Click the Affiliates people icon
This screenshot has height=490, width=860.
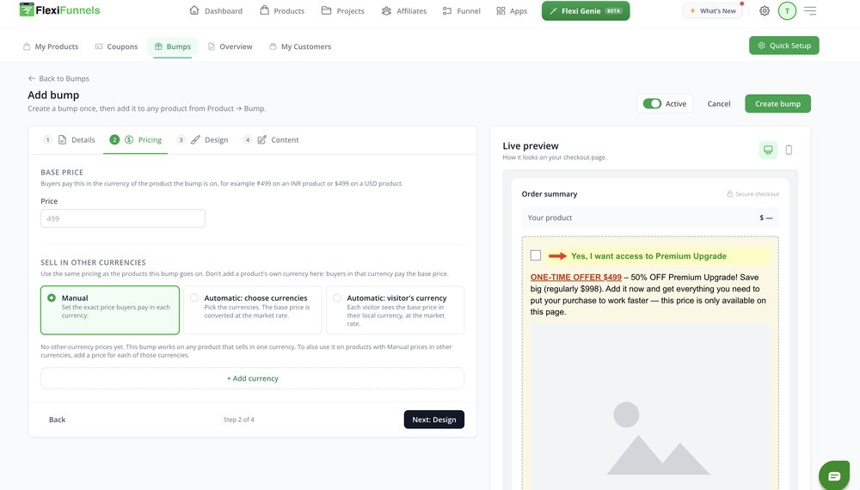pos(386,11)
